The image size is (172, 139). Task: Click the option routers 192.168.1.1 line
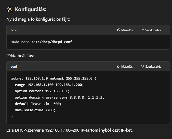point(42,91)
